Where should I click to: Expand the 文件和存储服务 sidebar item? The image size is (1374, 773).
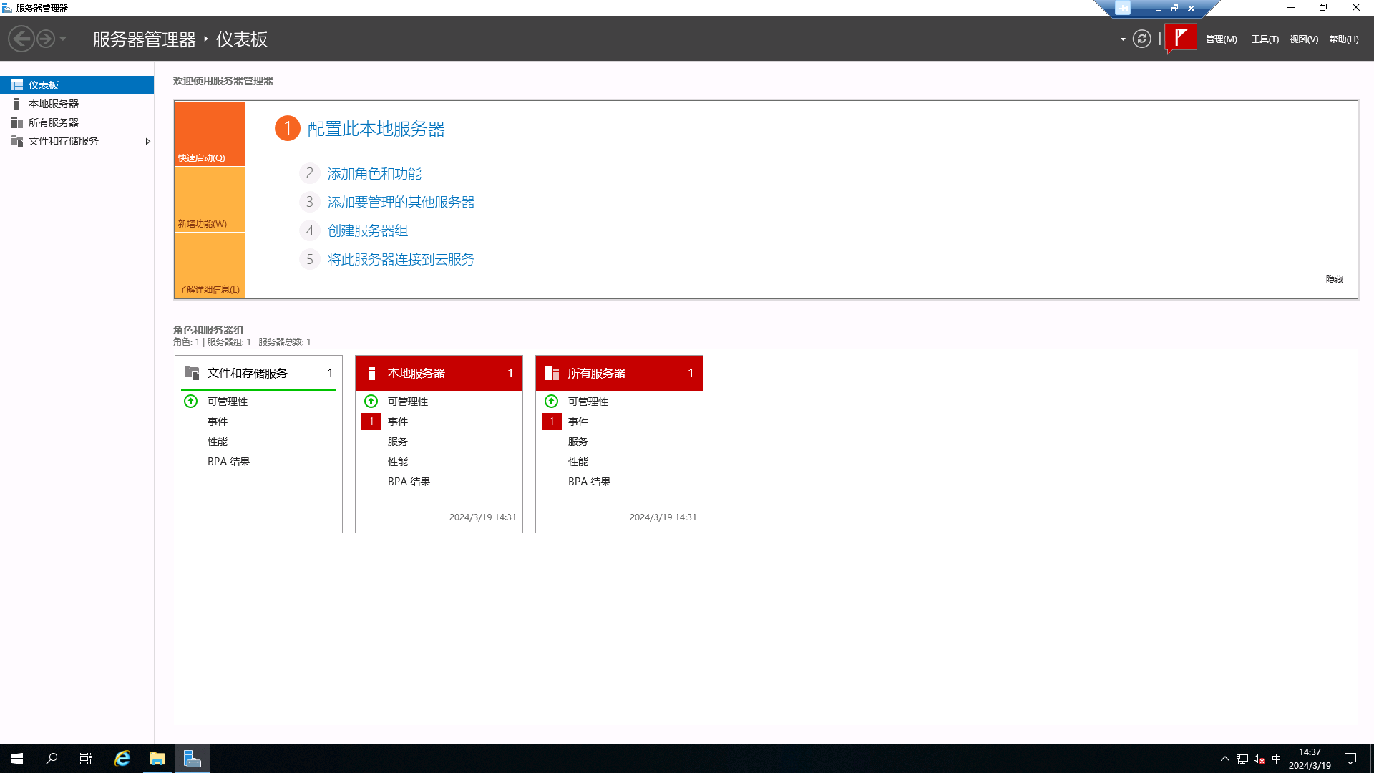(x=148, y=141)
